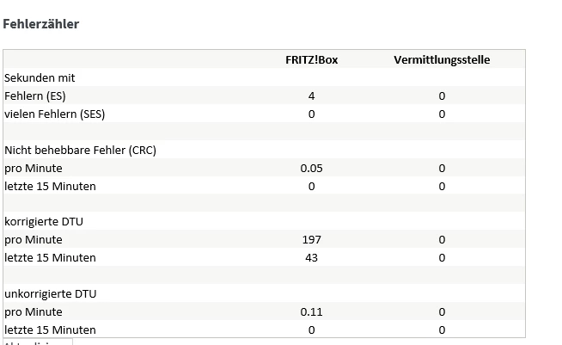The height and width of the screenshot is (345, 562).
Task: Select the FRITZ!Box column header
Action: pos(311,60)
